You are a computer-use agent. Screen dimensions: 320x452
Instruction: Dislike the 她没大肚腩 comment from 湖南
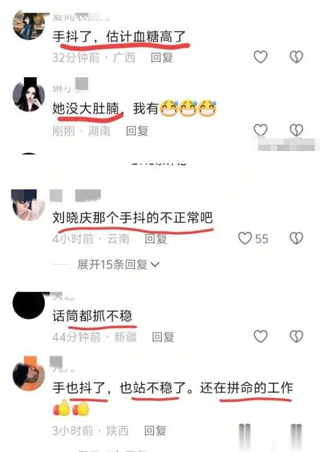pyautogui.click(x=296, y=130)
